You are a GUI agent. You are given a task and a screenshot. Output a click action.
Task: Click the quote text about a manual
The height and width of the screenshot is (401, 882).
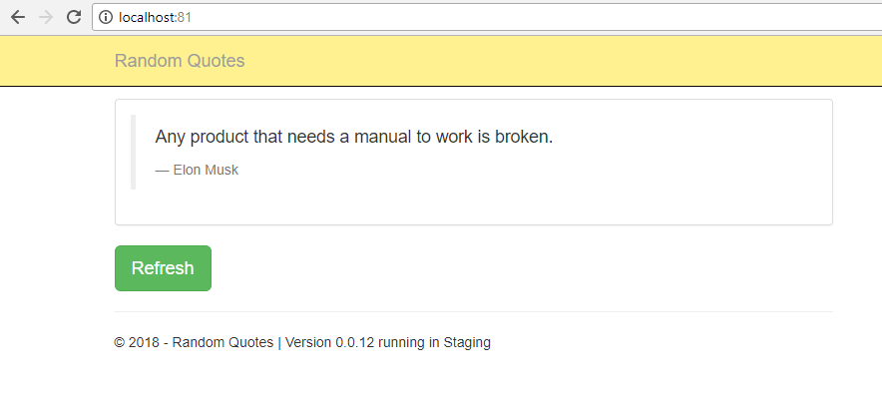(x=353, y=137)
